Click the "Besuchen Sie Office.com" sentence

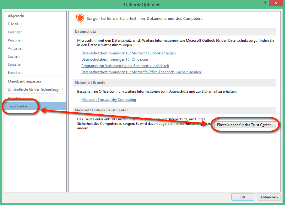click(x=157, y=92)
